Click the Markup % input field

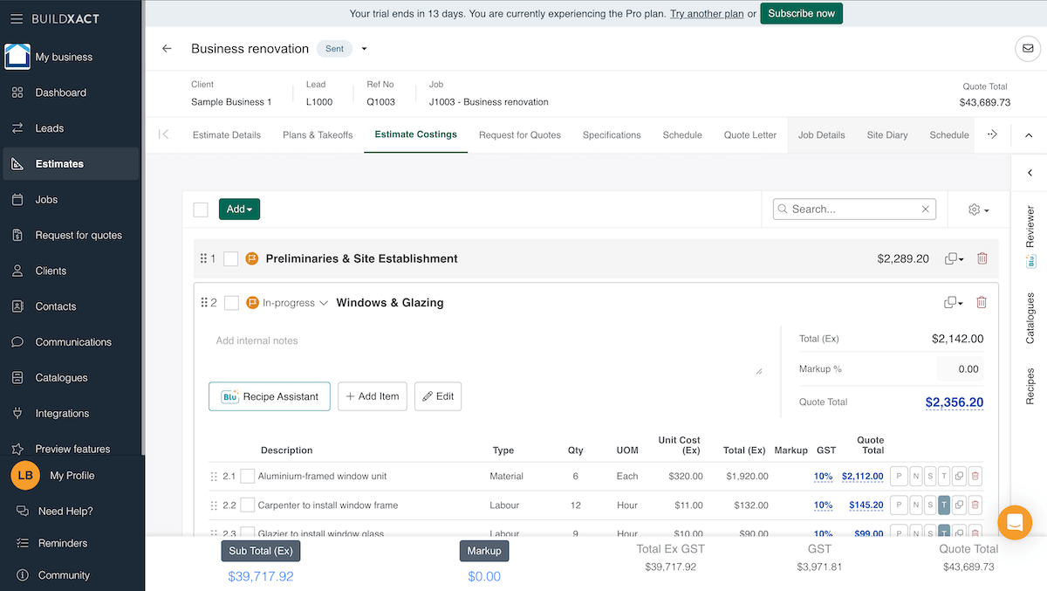pyautogui.click(x=959, y=368)
